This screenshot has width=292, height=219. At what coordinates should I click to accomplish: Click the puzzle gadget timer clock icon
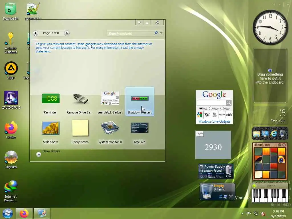pyautogui.click(x=256, y=145)
